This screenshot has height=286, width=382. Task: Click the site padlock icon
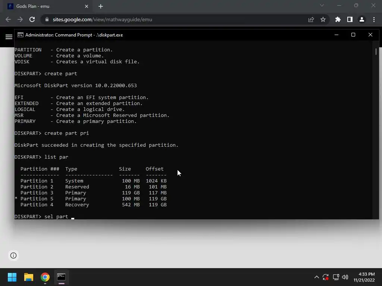point(47,19)
